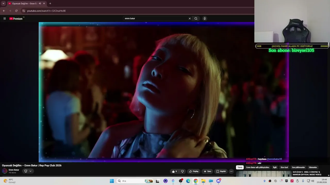
Task: Open a new browser tab
Action: pos(50,4)
